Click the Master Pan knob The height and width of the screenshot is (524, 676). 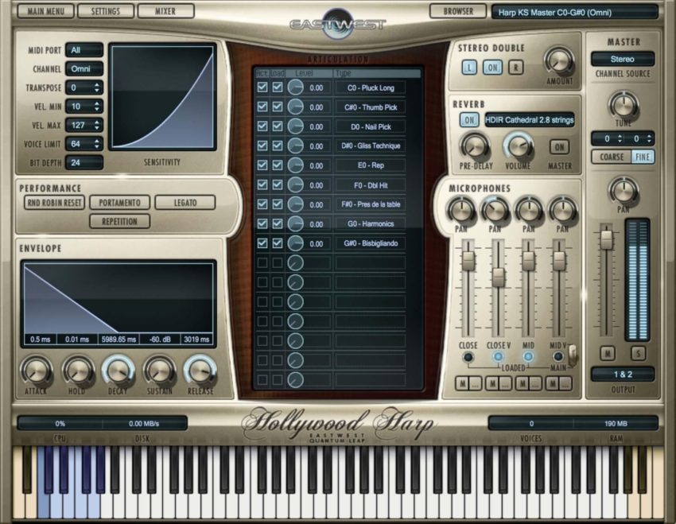coord(623,191)
